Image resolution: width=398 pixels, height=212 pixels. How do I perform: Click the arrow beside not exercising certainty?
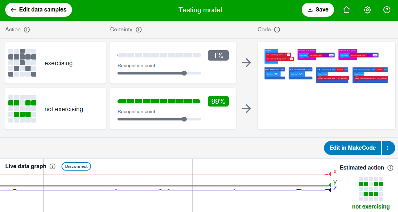coord(246,109)
